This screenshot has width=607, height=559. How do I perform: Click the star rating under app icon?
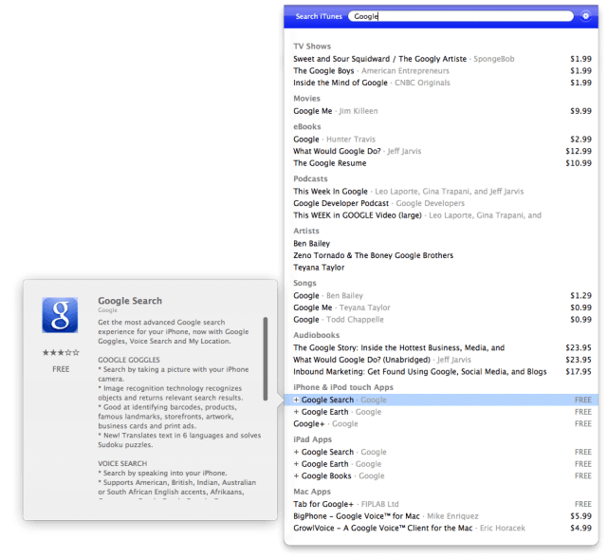[x=60, y=352]
